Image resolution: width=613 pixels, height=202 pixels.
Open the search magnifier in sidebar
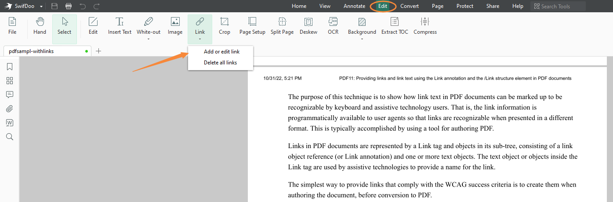tap(10, 137)
